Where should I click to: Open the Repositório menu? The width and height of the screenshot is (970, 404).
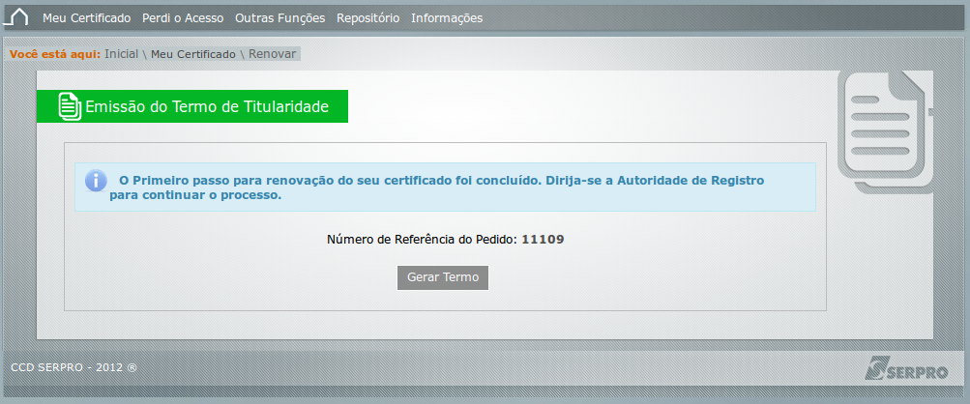(368, 18)
